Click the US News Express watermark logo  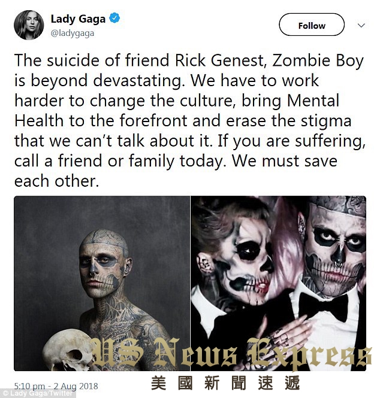tap(231, 354)
